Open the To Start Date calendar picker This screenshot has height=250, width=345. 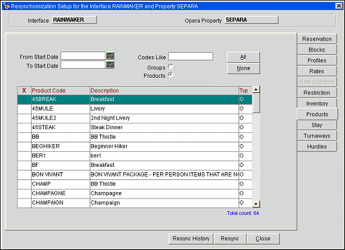(x=110, y=65)
